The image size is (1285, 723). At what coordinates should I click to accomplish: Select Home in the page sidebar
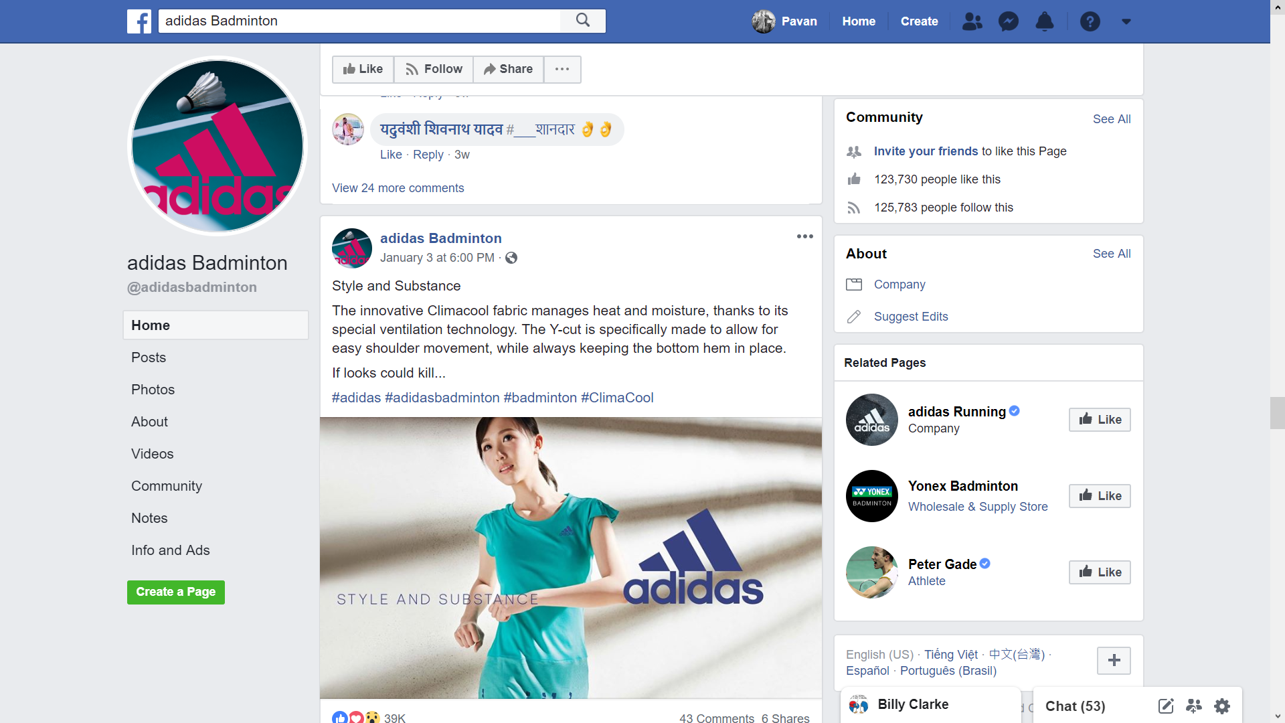[x=216, y=325]
